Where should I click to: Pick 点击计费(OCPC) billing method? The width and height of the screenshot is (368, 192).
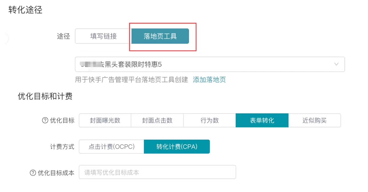(x=112, y=147)
